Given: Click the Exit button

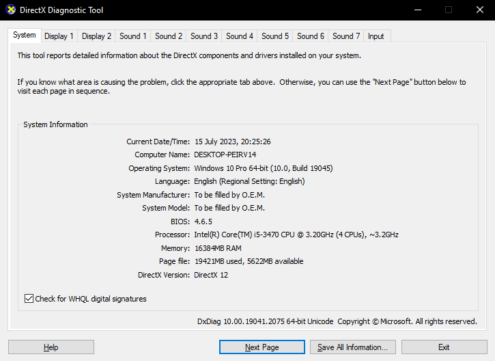Looking at the screenshot, I should click(444, 347).
